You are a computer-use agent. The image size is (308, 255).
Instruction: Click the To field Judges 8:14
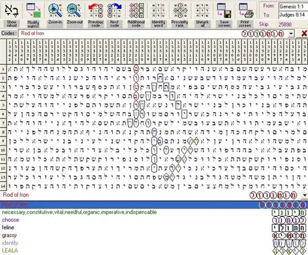pyautogui.click(x=293, y=15)
